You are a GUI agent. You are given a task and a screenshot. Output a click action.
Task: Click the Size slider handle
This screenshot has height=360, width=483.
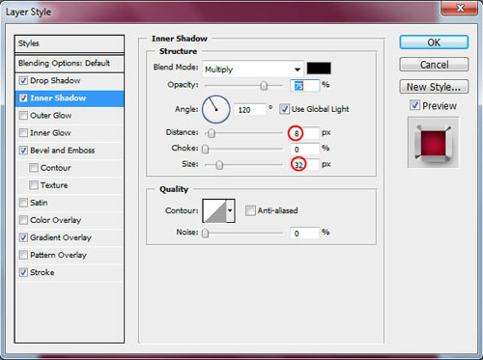(x=219, y=165)
